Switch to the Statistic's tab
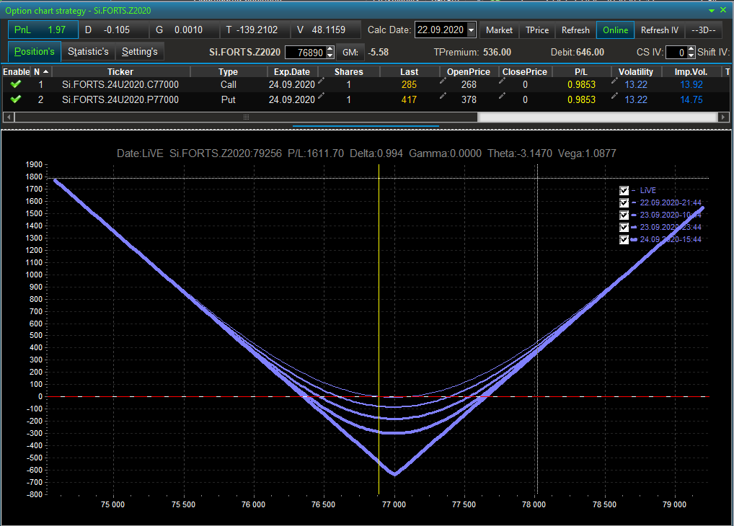 pos(88,52)
